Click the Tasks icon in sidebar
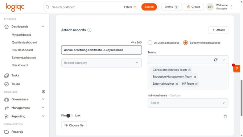The height and width of the screenshot is (137, 243). (7, 76)
